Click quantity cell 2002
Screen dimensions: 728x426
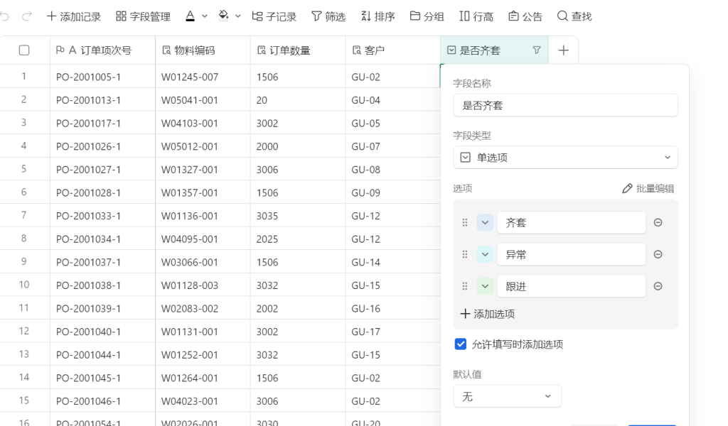298,308
